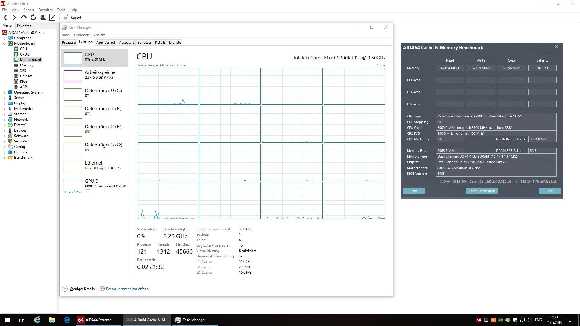Switch to Autostart tab

click(126, 43)
